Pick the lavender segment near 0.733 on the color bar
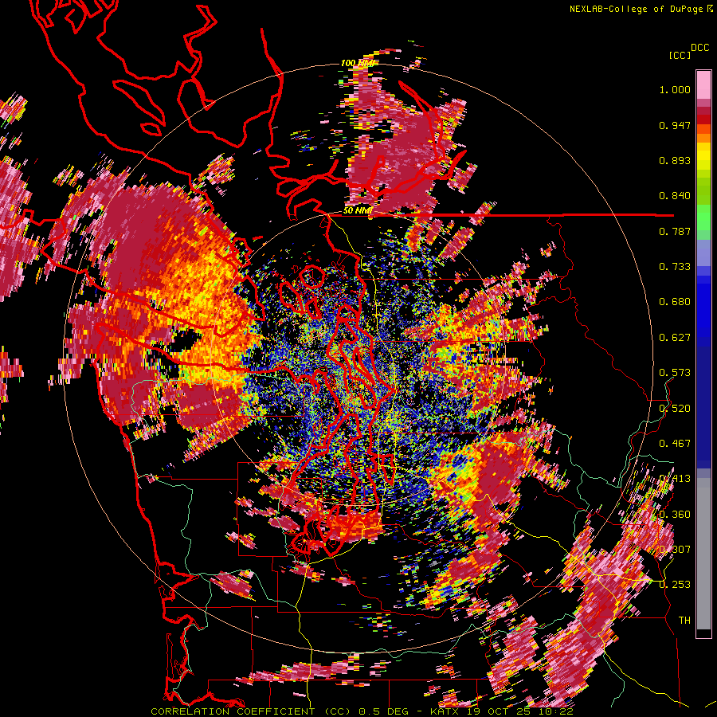Viewport: 717px width, 717px height. 703,252
